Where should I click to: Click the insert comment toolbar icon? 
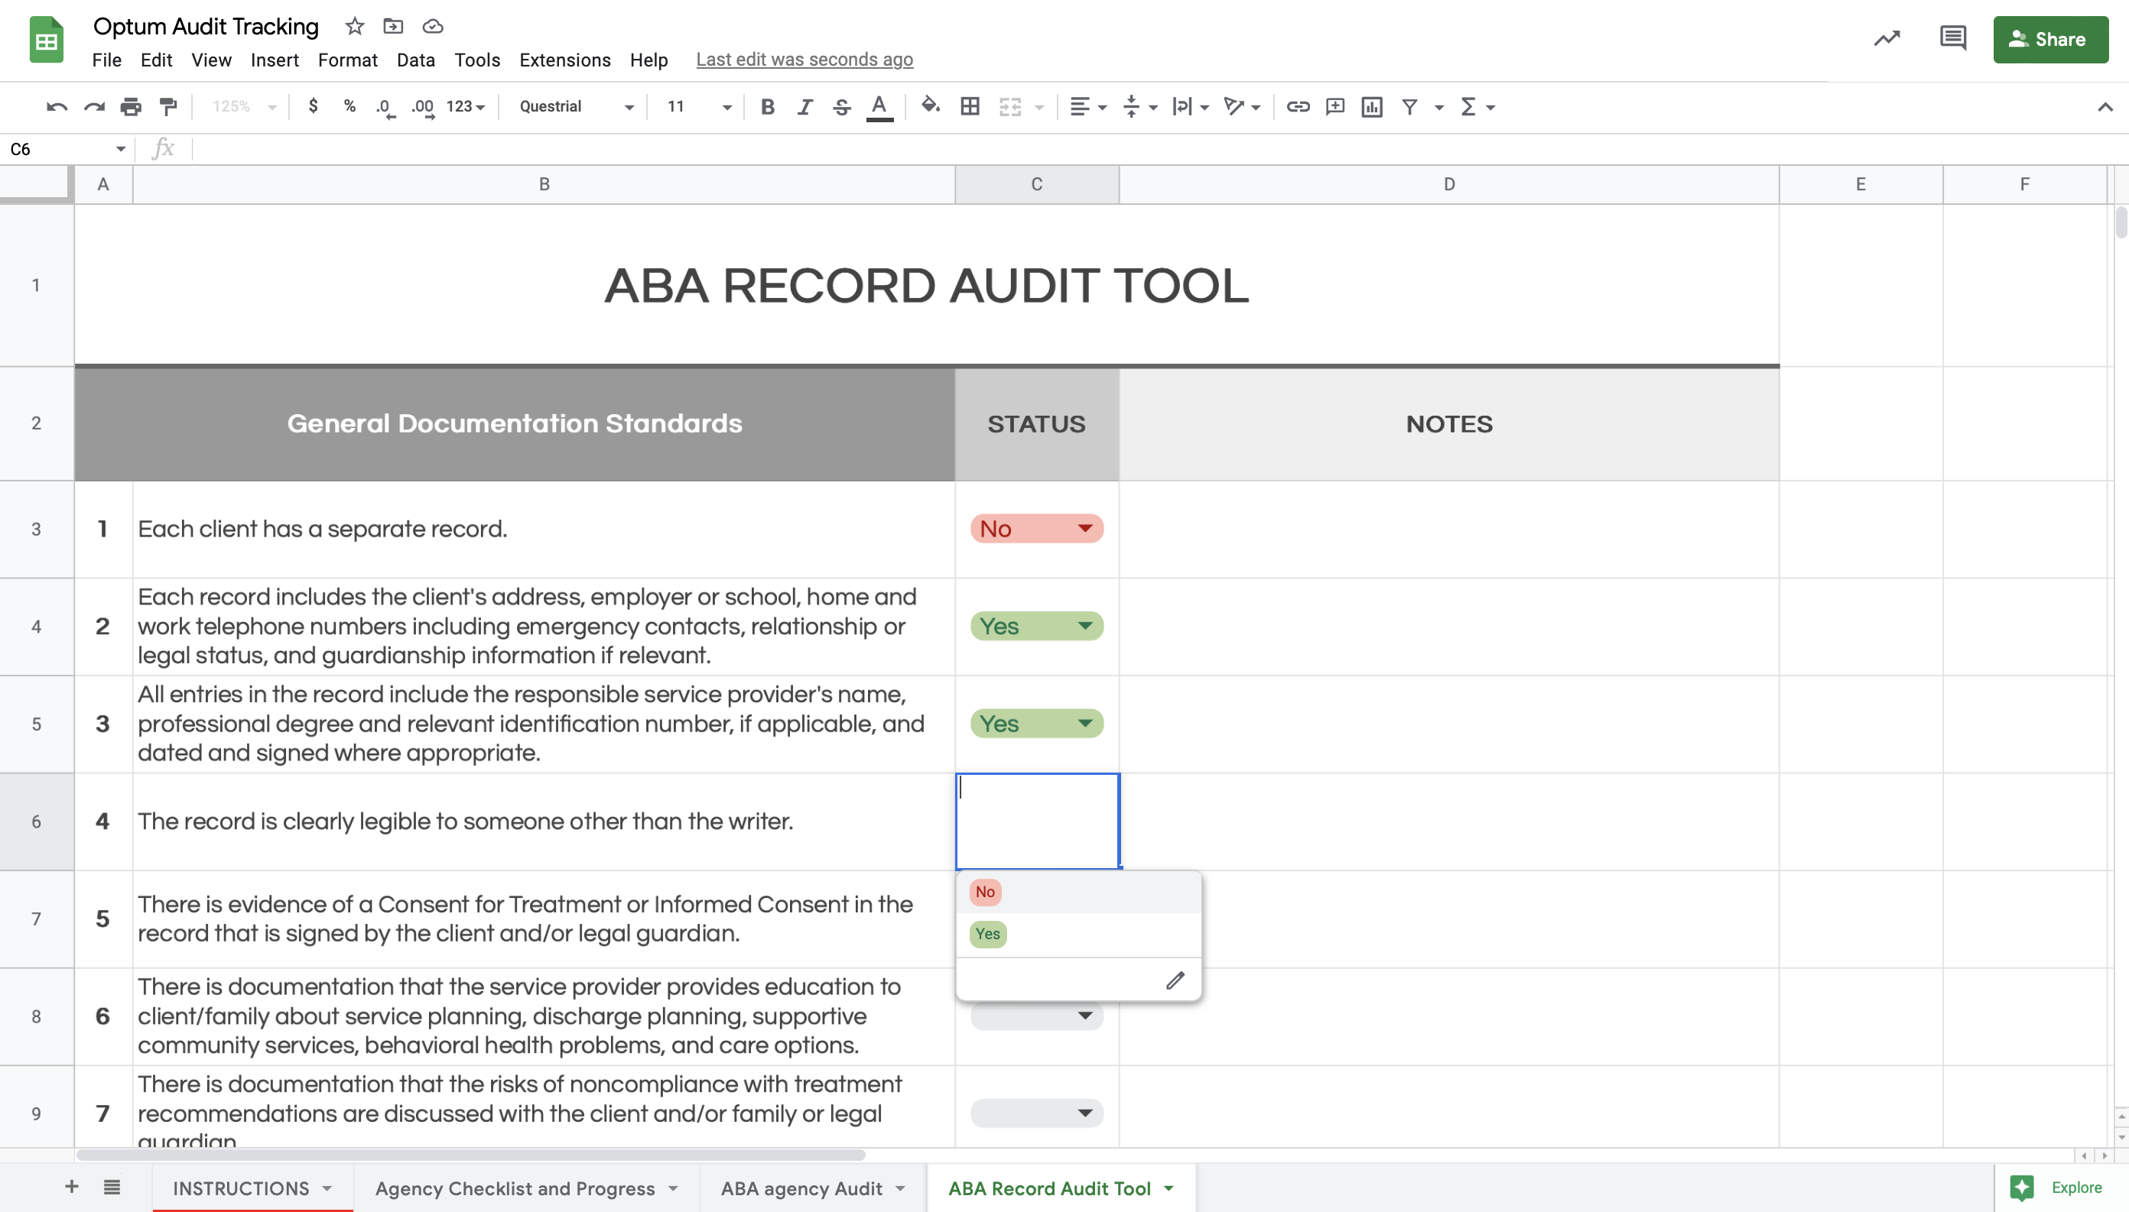[x=1335, y=106]
